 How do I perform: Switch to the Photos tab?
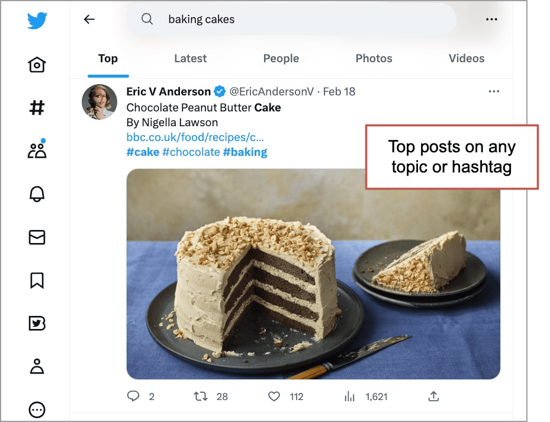[374, 58]
